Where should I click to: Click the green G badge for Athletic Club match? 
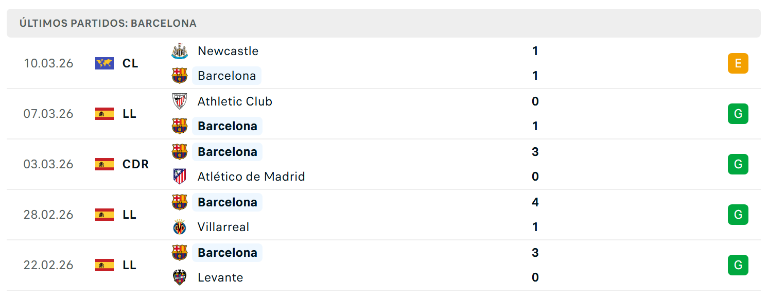[x=738, y=114]
